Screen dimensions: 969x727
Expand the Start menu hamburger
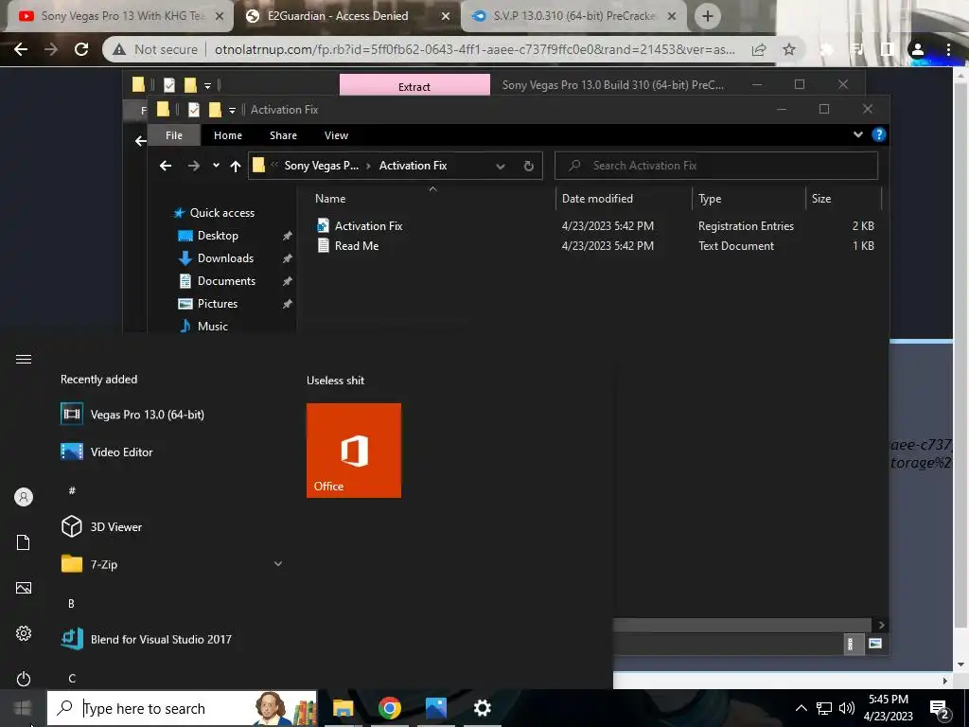click(24, 359)
